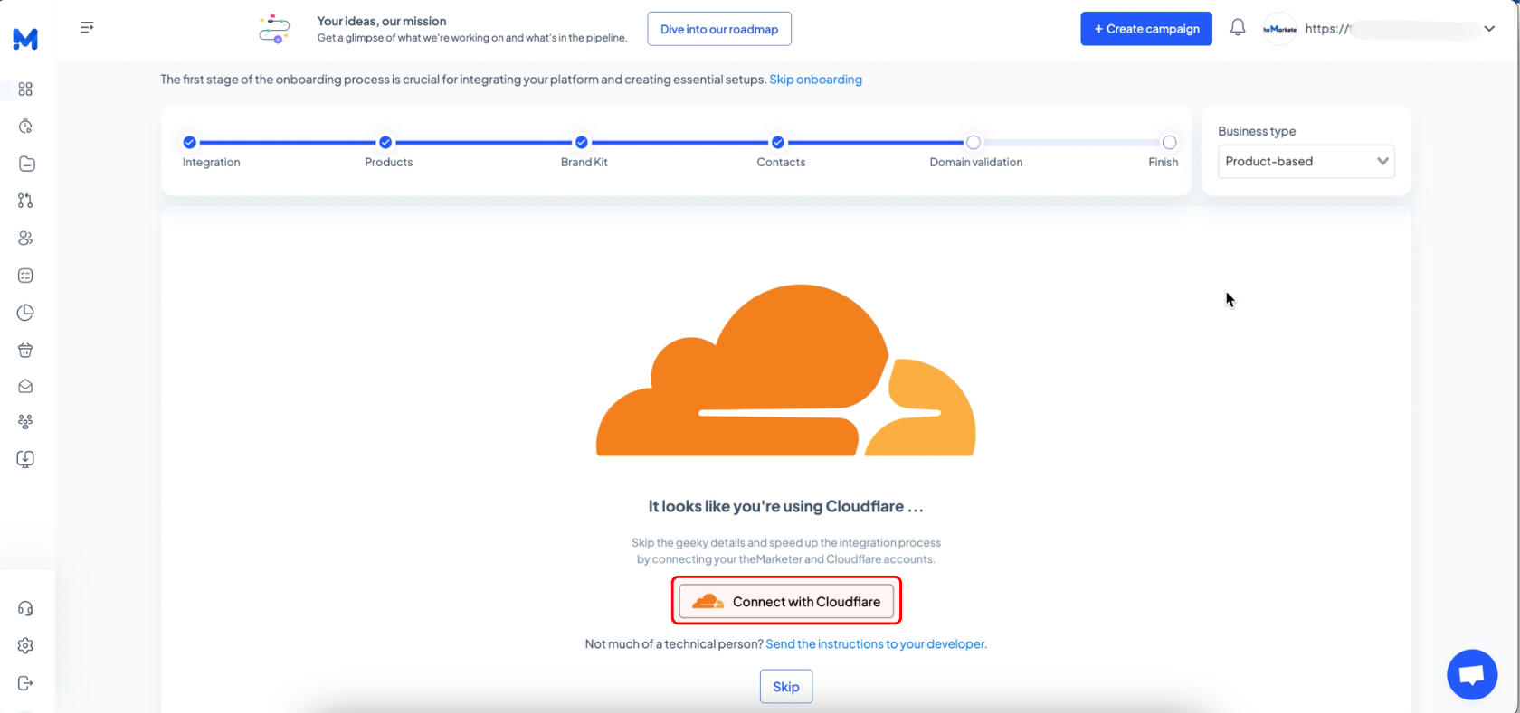The width and height of the screenshot is (1520, 713).
Task: Click the theMarketer M logo
Action: tap(25, 39)
